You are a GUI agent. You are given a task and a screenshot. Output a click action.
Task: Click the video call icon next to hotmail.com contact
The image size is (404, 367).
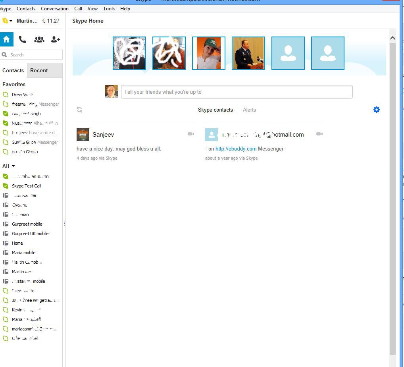(319, 134)
